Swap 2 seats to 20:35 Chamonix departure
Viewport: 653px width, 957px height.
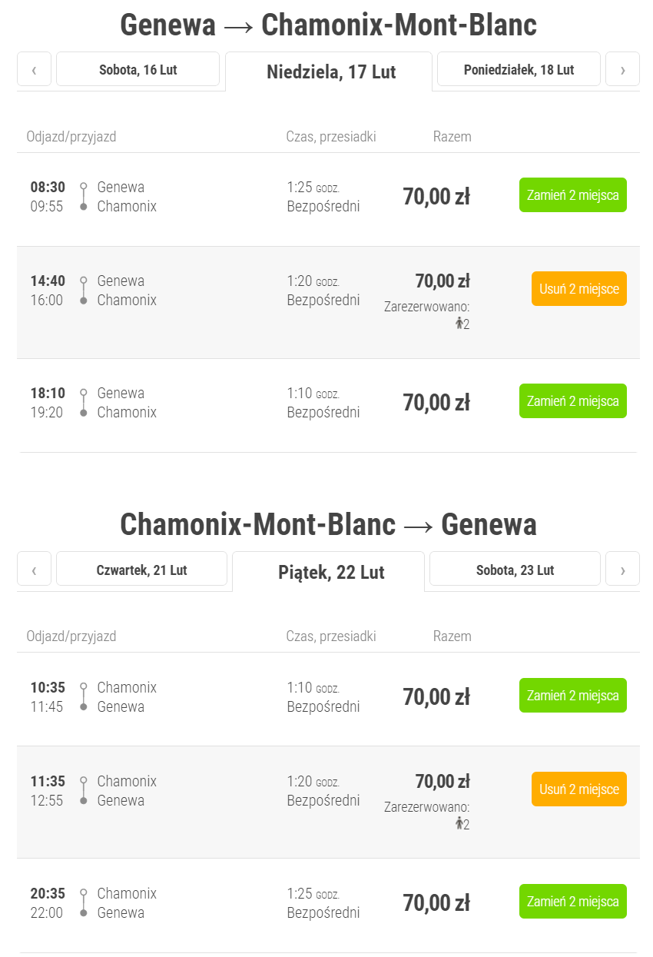[572, 902]
